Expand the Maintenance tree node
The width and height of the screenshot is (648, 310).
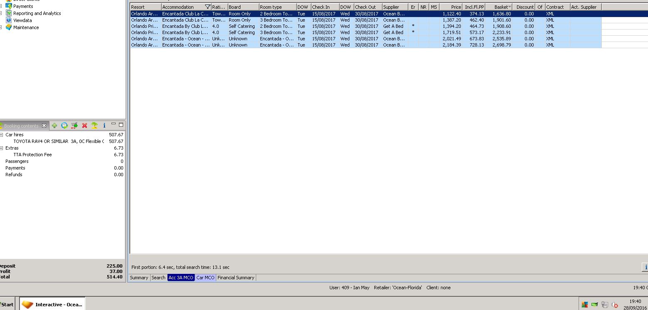pos(1,27)
